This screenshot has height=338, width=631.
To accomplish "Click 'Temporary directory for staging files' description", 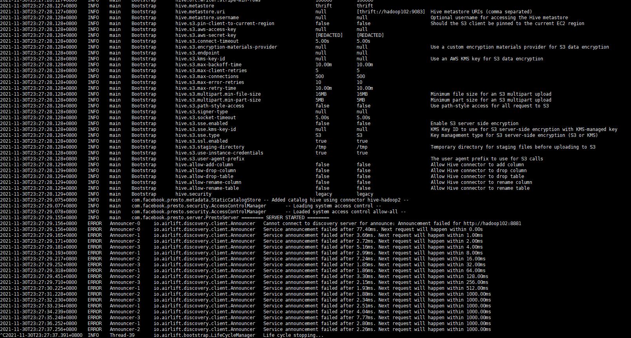I will [513, 147].
